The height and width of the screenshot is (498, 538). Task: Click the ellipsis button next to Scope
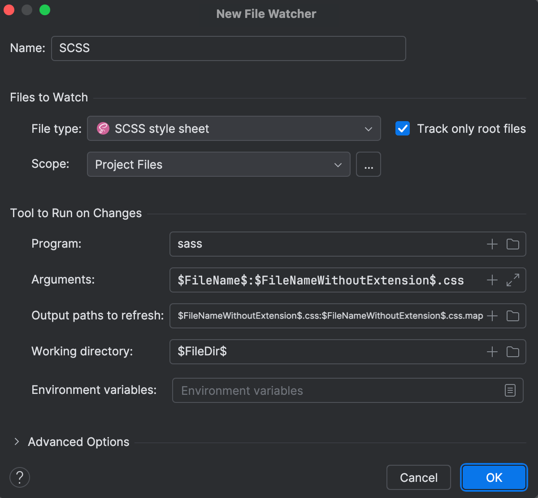[x=369, y=164]
